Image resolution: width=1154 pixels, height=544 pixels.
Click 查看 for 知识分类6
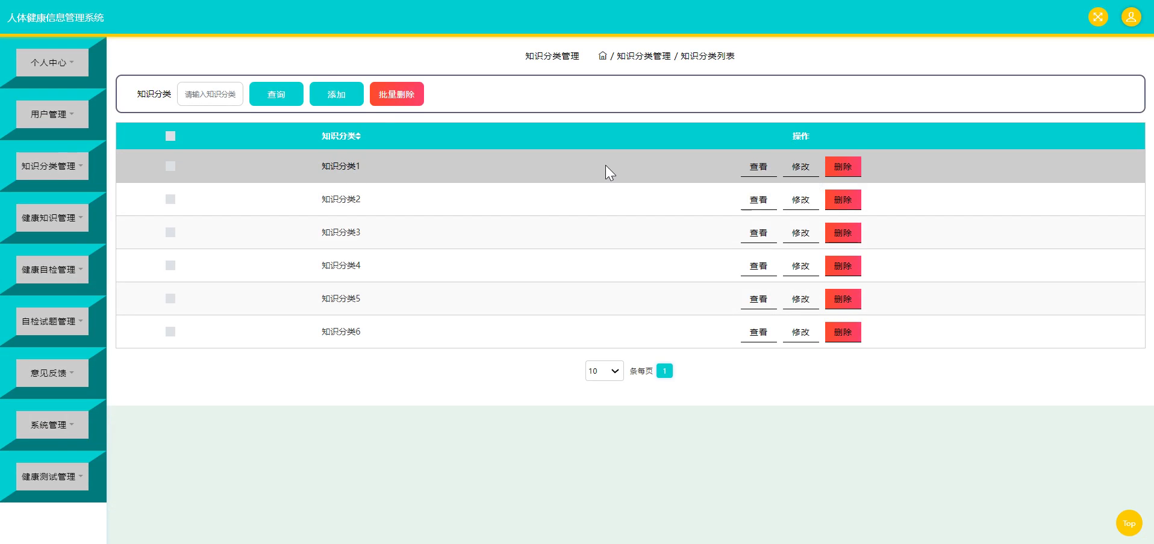point(758,332)
